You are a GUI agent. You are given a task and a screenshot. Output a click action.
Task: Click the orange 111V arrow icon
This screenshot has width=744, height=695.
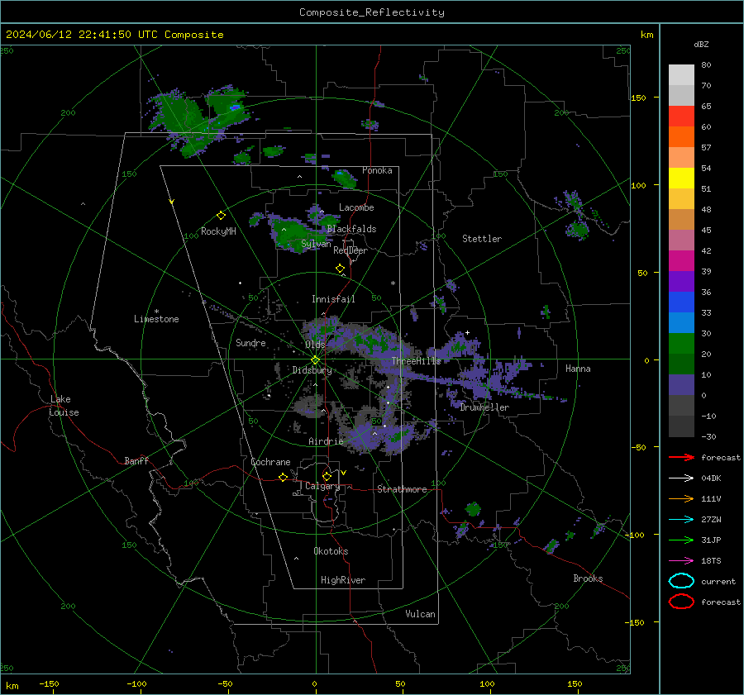pos(681,498)
